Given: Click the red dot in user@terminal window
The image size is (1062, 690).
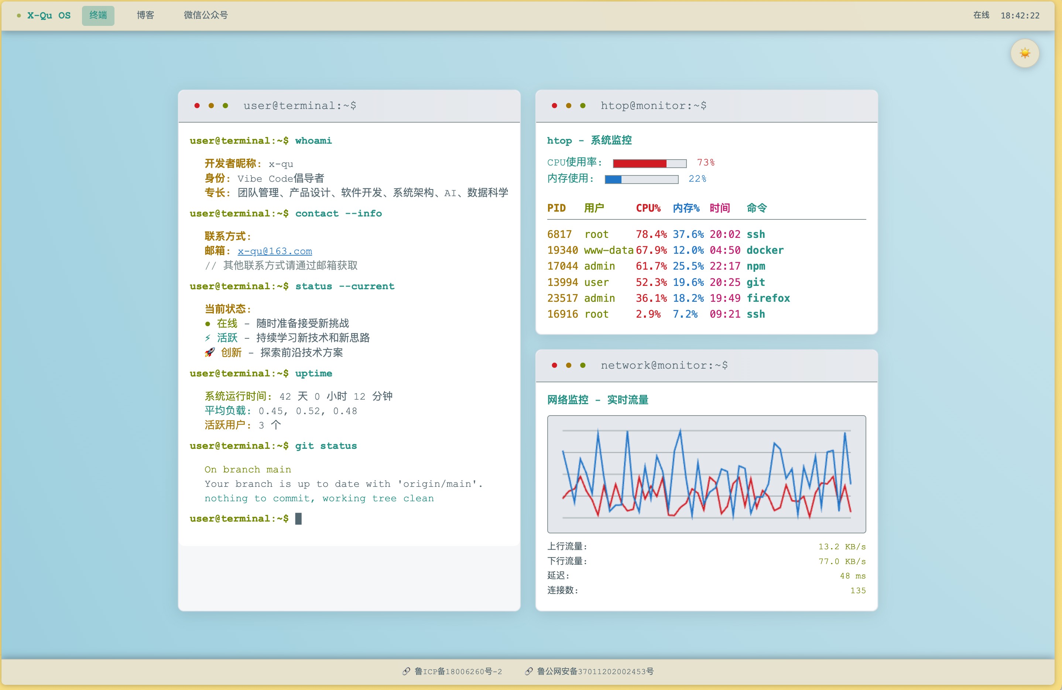Looking at the screenshot, I should pyautogui.click(x=197, y=106).
